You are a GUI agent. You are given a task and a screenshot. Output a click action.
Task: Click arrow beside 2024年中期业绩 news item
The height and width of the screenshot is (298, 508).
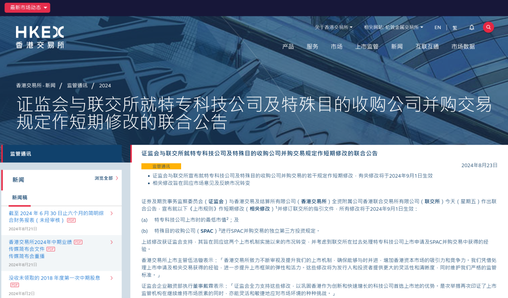[111, 242]
